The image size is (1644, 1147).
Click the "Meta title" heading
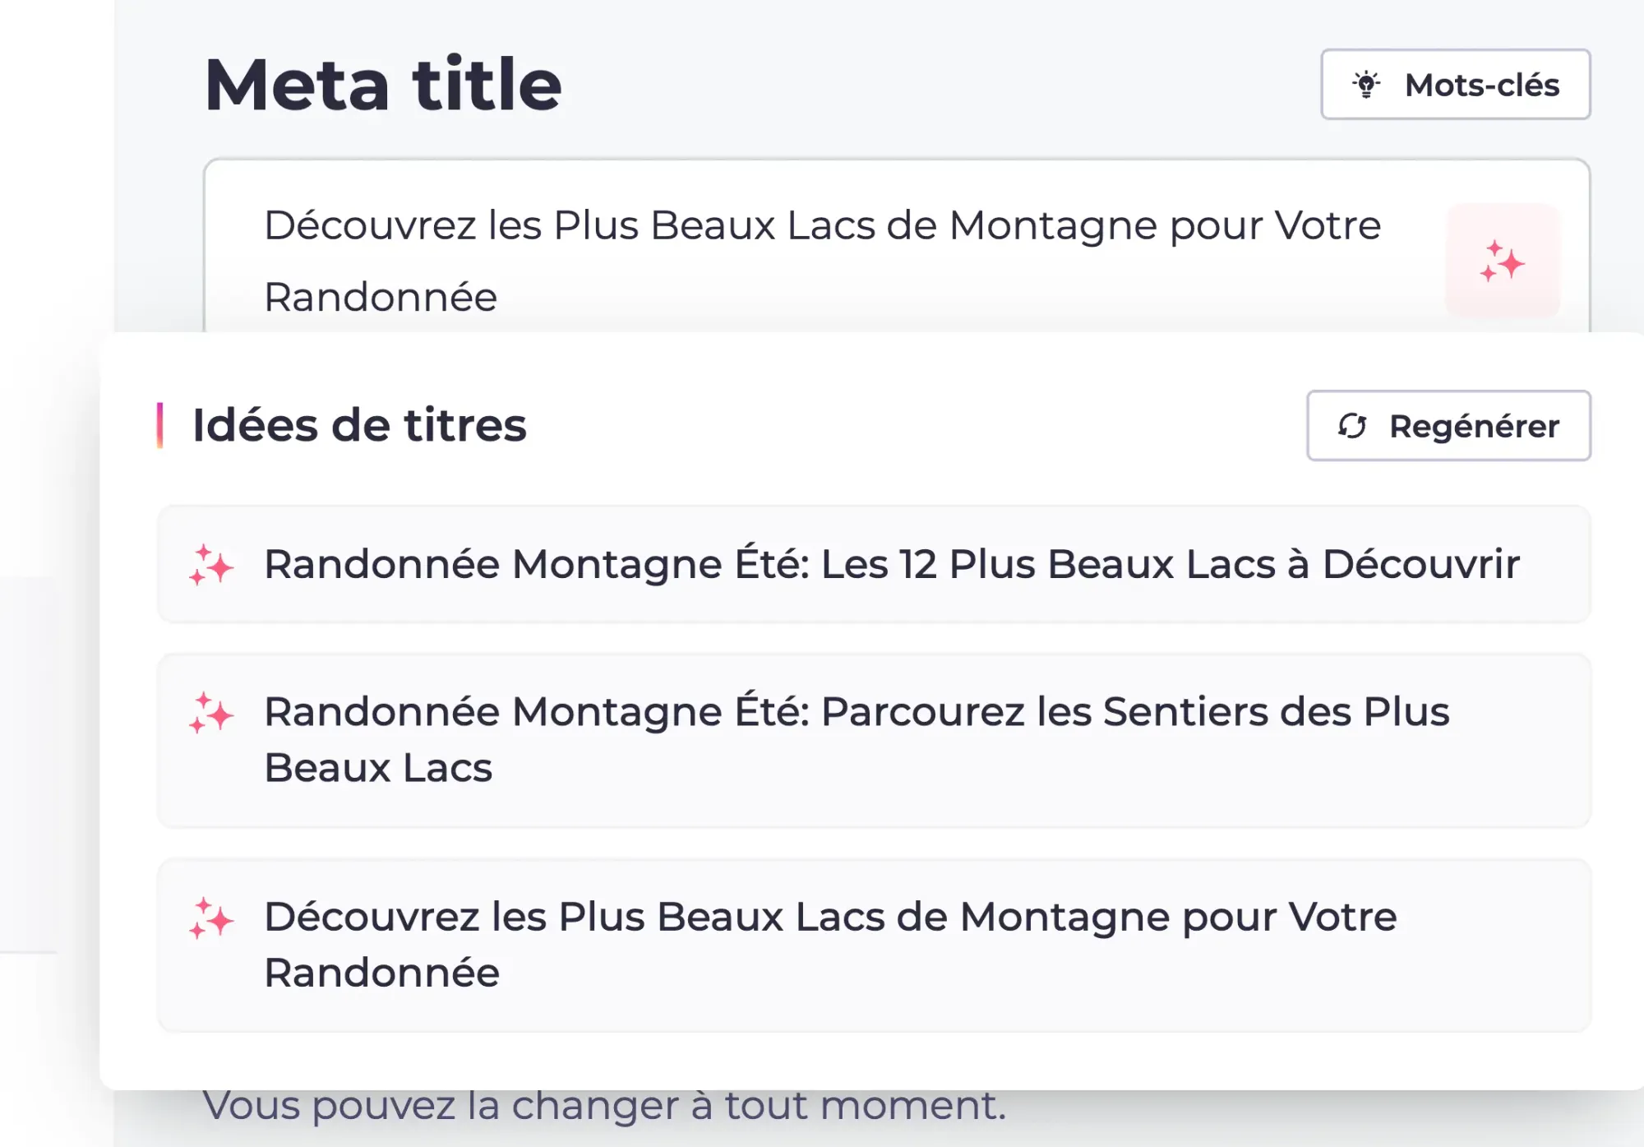[383, 85]
